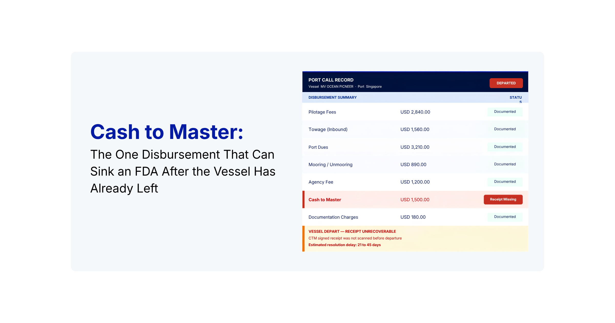The image size is (615, 323).
Task: Select the Mooring / Unmooring row label
Action: tap(330, 165)
